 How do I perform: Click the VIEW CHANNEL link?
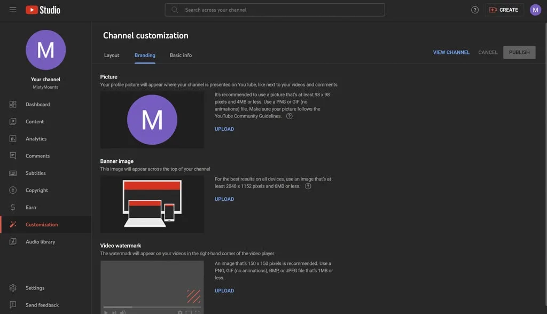pos(451,52)
